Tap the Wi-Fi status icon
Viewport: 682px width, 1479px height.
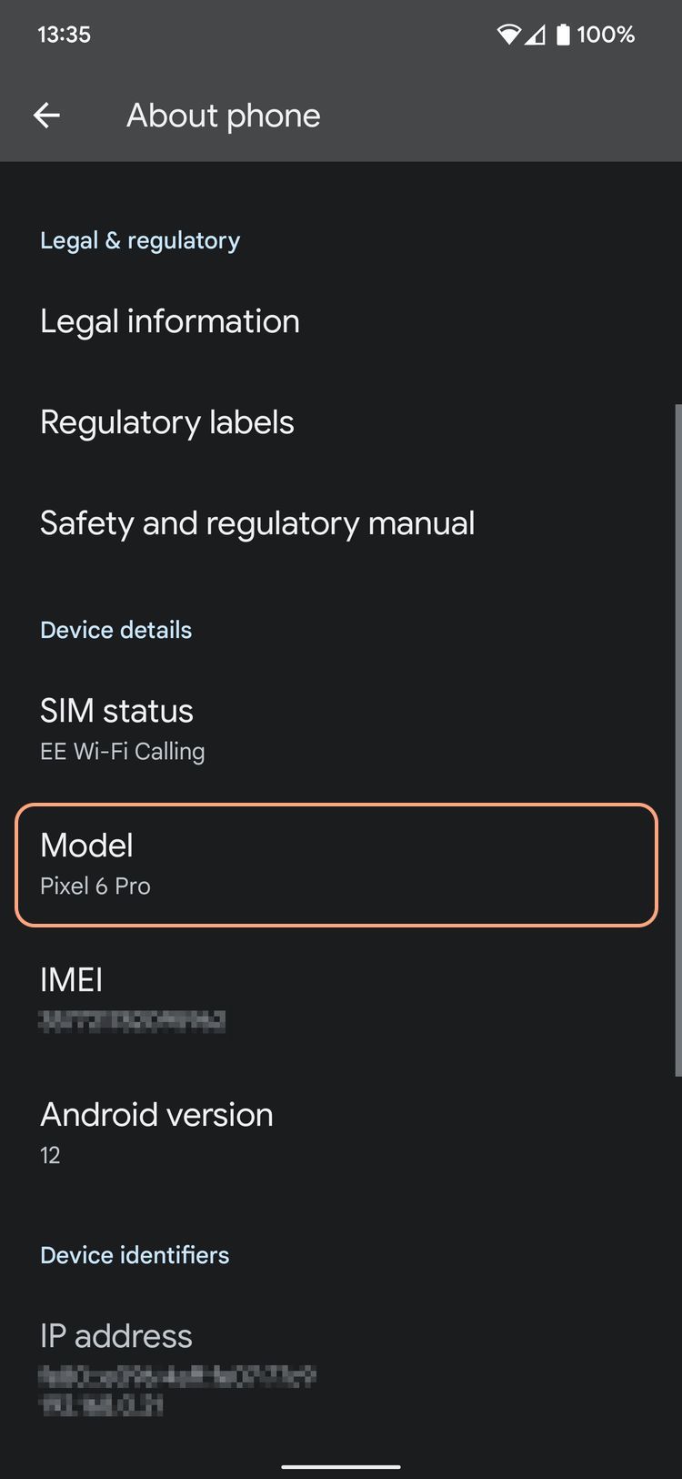click(508, 35)
